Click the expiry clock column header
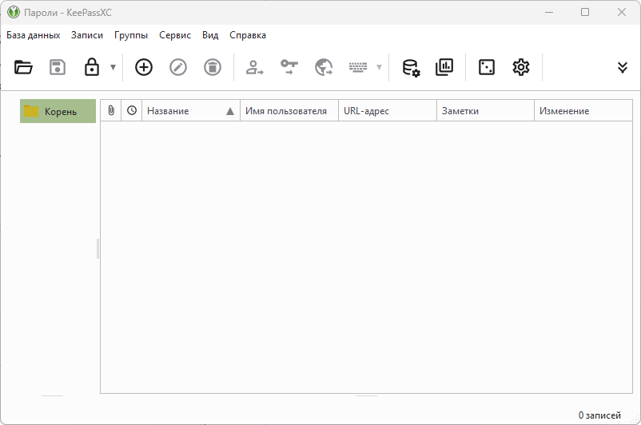The width and height of the screenshot is (641, 425). [132, 111]
